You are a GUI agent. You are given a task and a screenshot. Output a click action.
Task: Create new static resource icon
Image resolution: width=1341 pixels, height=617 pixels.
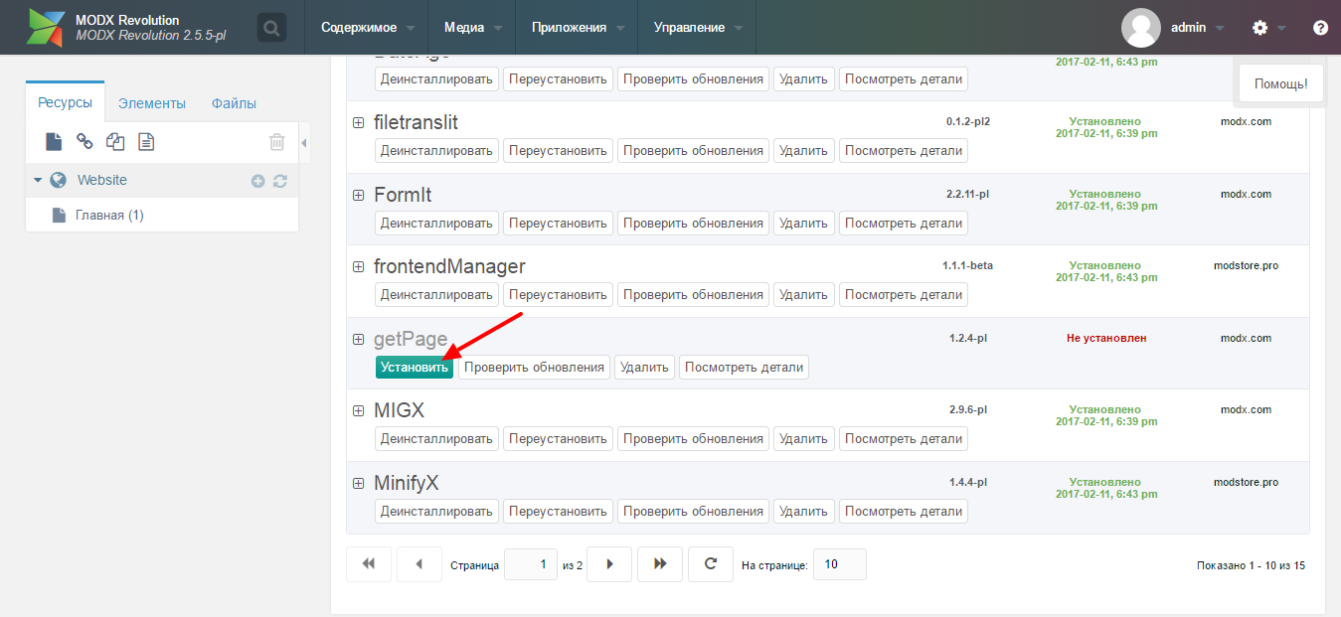tap(146, 142)
